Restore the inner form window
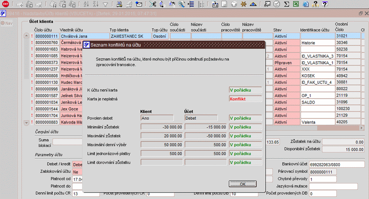Viewport: 369px width, 199px height. (x=360, y=14)
